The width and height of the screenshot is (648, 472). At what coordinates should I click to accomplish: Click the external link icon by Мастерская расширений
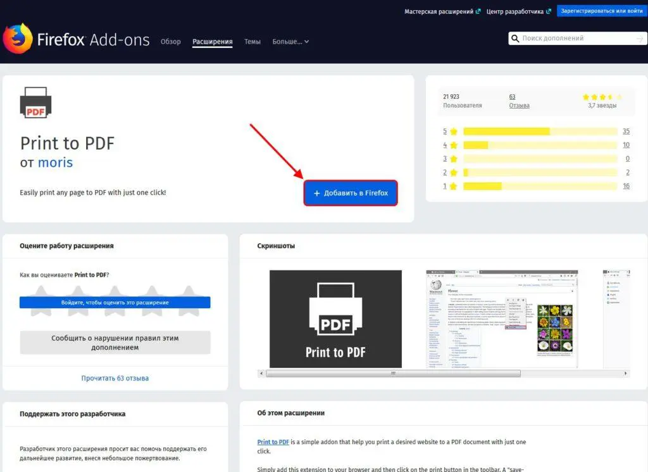point(478,11)
